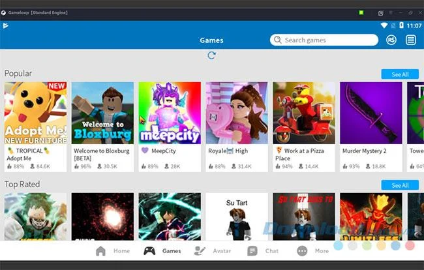Click the Wi-Fi status icon
424x270 pixels.
384,25
